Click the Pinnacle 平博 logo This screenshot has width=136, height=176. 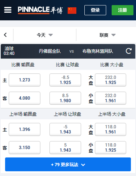[40, 10]
